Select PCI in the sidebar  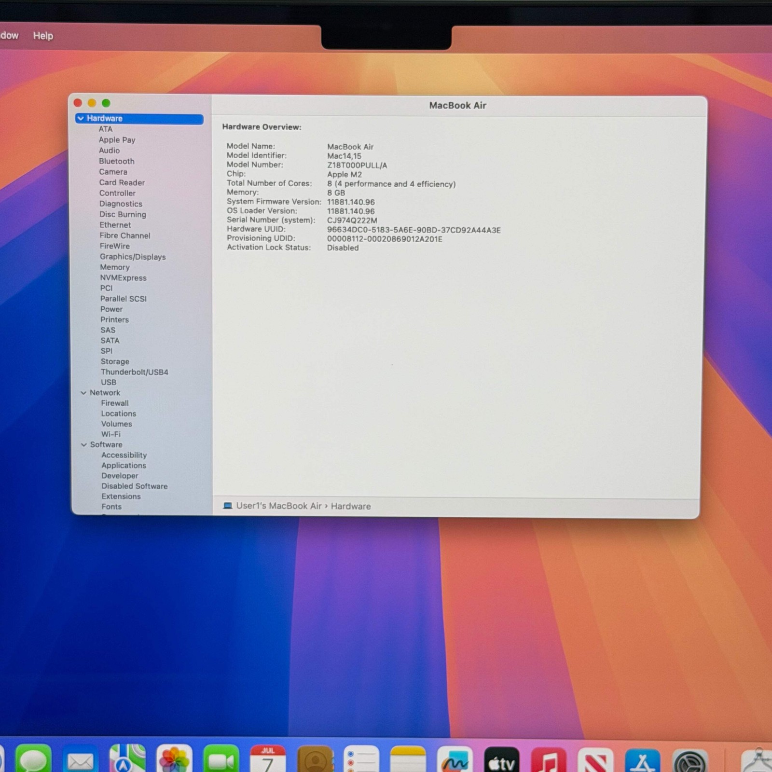coord(106,288)
